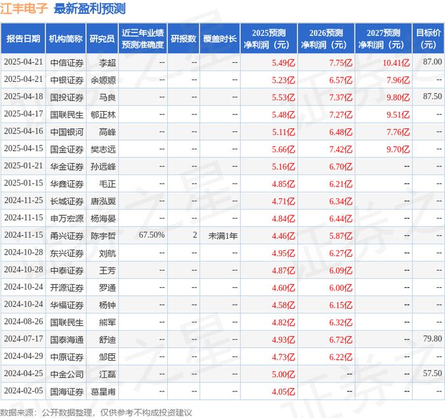Select analyst name 杨钟
The width and height of the screenshot is (445, 418).
[x=107, y=305]
